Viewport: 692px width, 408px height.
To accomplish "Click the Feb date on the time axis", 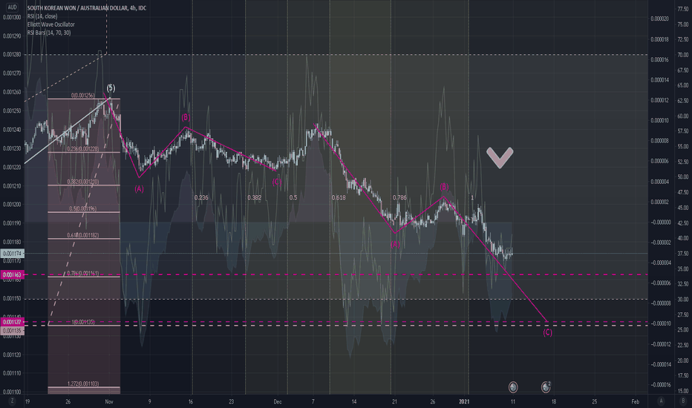I will point(635,401).
